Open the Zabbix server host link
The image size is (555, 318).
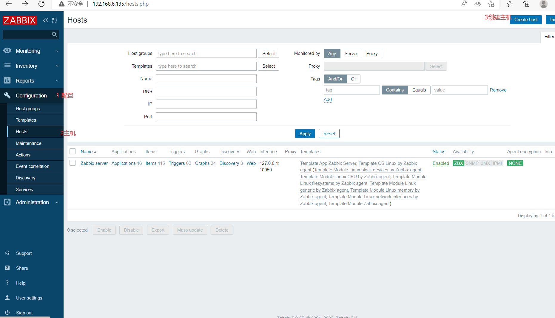(94, 163)
